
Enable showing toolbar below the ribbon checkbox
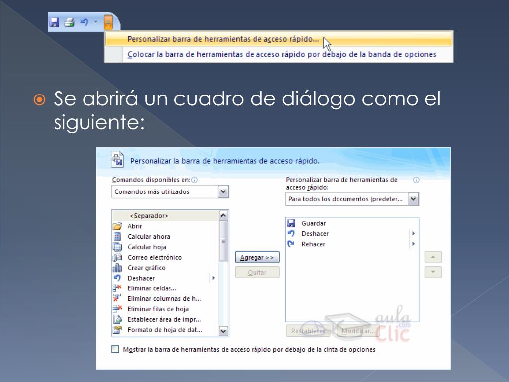[x=115, y=349]
